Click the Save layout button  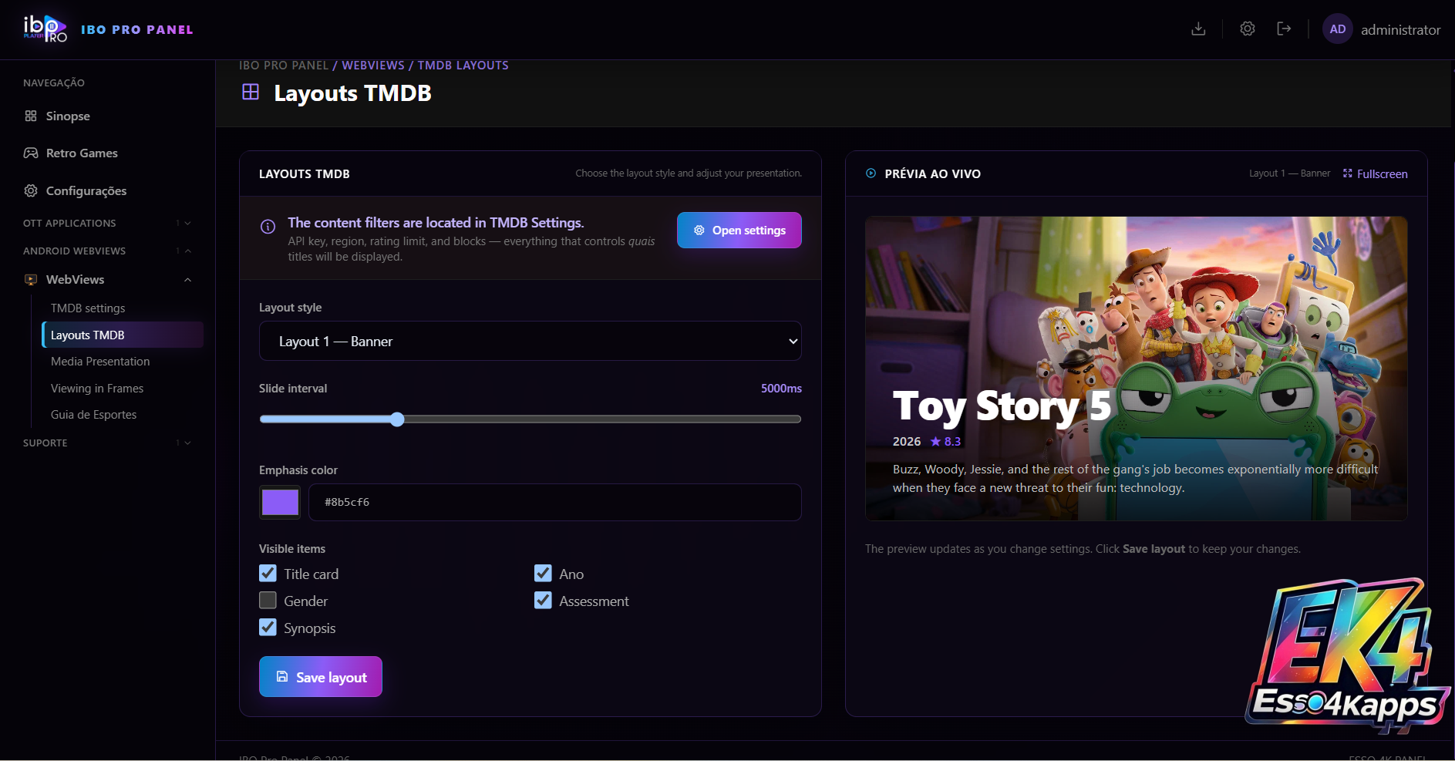[x=321, y=677]
